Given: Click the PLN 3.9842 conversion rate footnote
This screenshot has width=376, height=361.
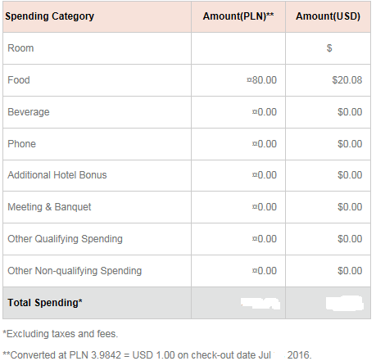Looking at the screenshot, I should tap(157, 355).
